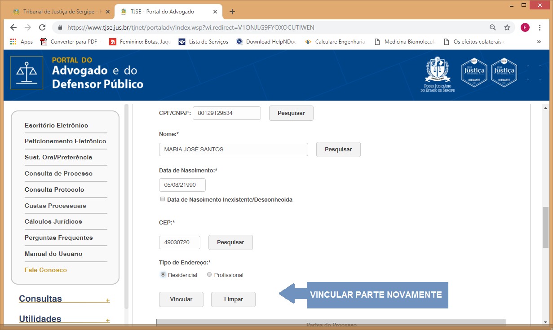Select the Profissional address type
This screenshot has width=553, height=330.
(x=209, y=275)
